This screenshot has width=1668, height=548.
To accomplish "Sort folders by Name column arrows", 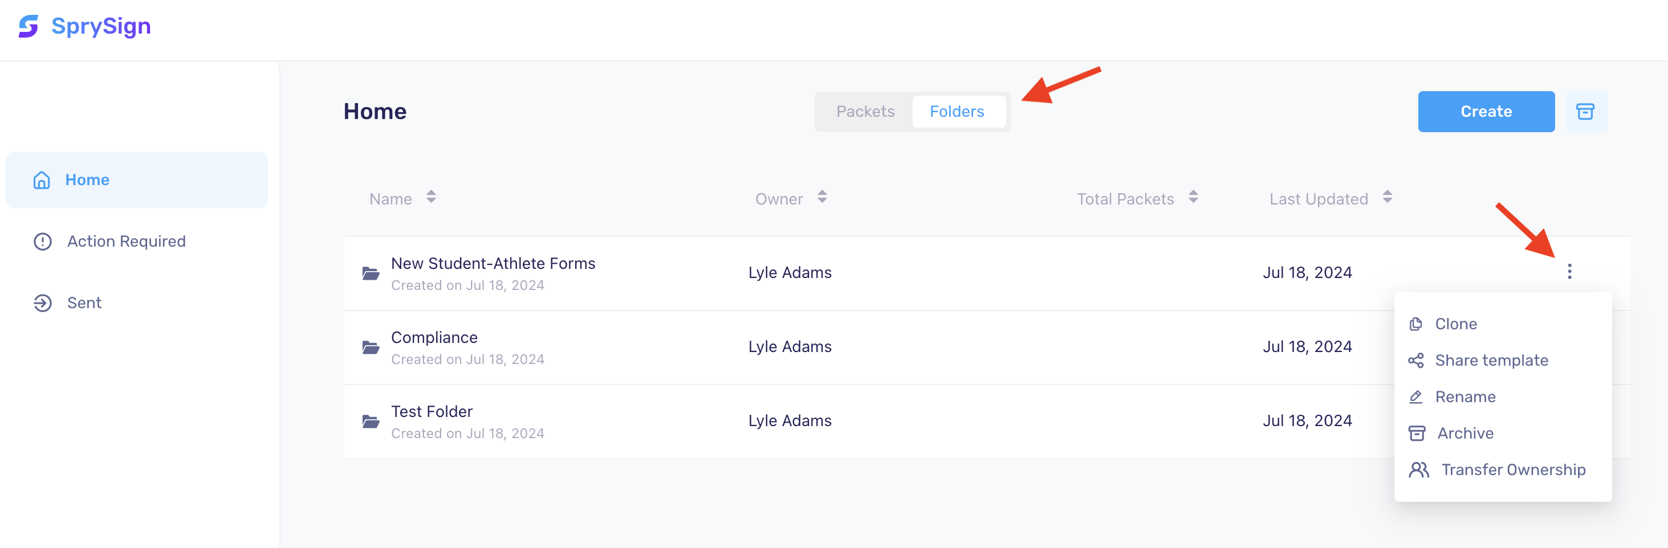I will (430, 197).
